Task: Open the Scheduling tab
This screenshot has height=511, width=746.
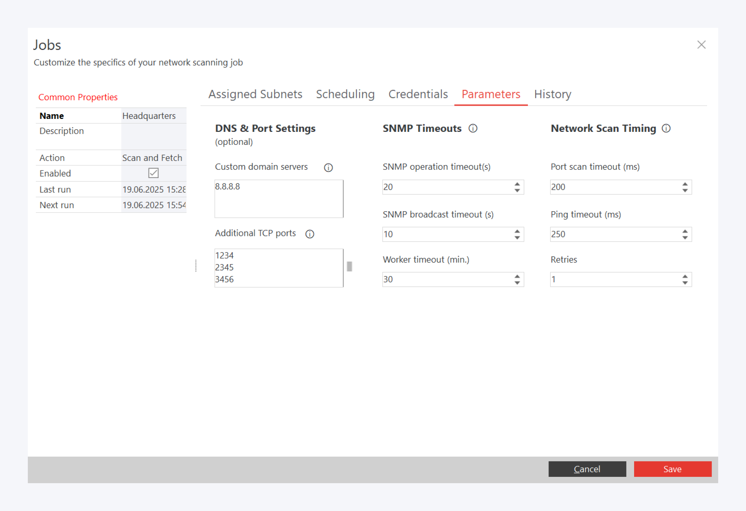Action: [x=345, y=94]
